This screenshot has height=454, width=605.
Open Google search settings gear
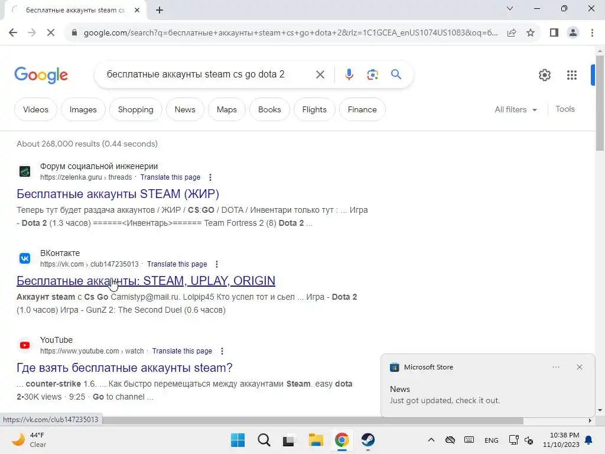pos(544,75)
